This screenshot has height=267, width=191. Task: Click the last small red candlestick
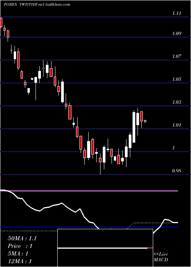[x=145, y=121]
